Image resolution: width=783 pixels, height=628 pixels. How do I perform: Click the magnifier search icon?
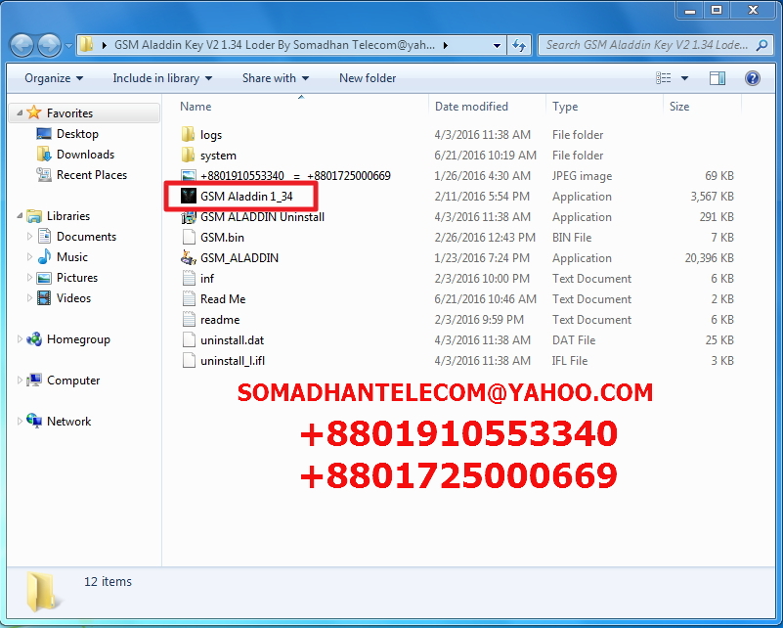[x=762, y=45]
